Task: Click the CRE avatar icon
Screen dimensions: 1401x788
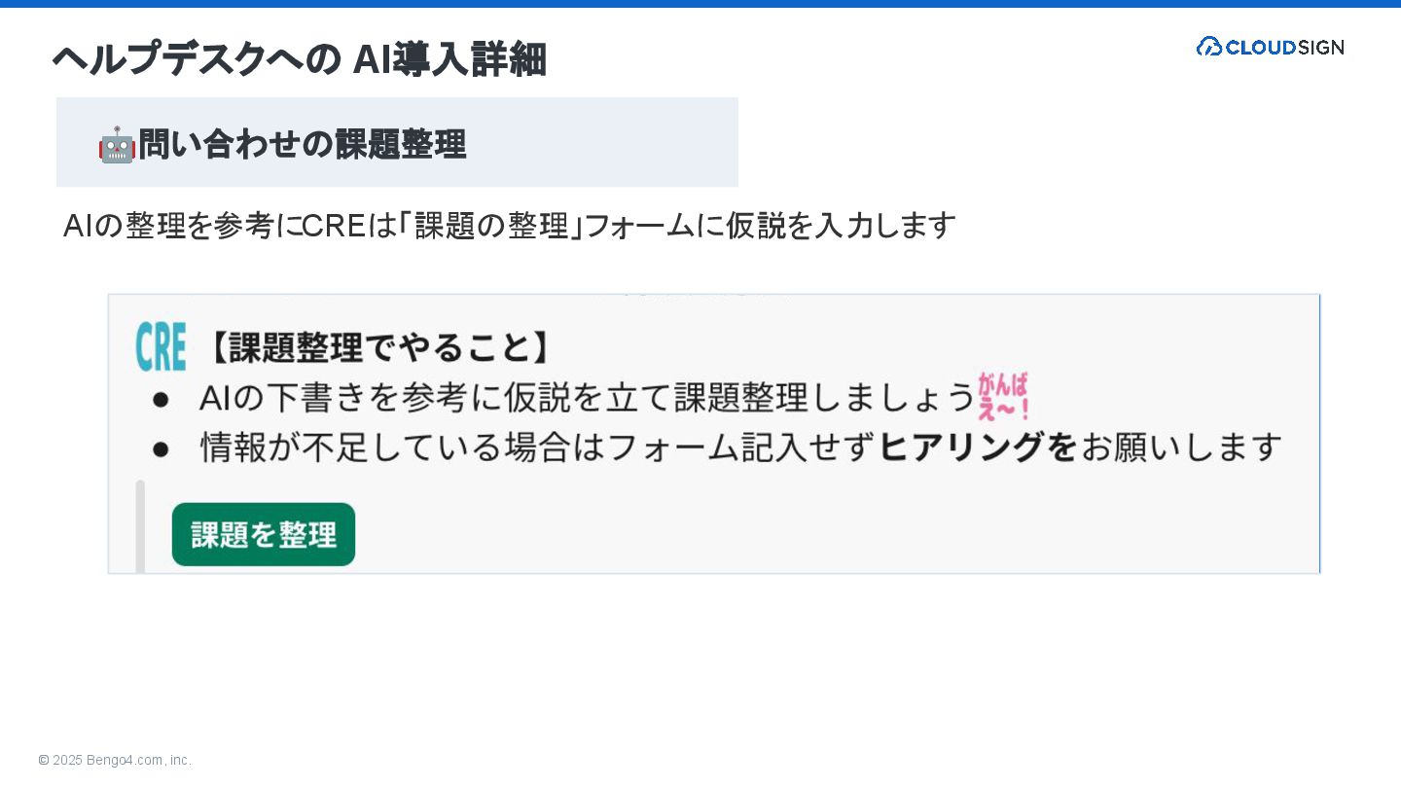Action: click(x=161, y=347)
